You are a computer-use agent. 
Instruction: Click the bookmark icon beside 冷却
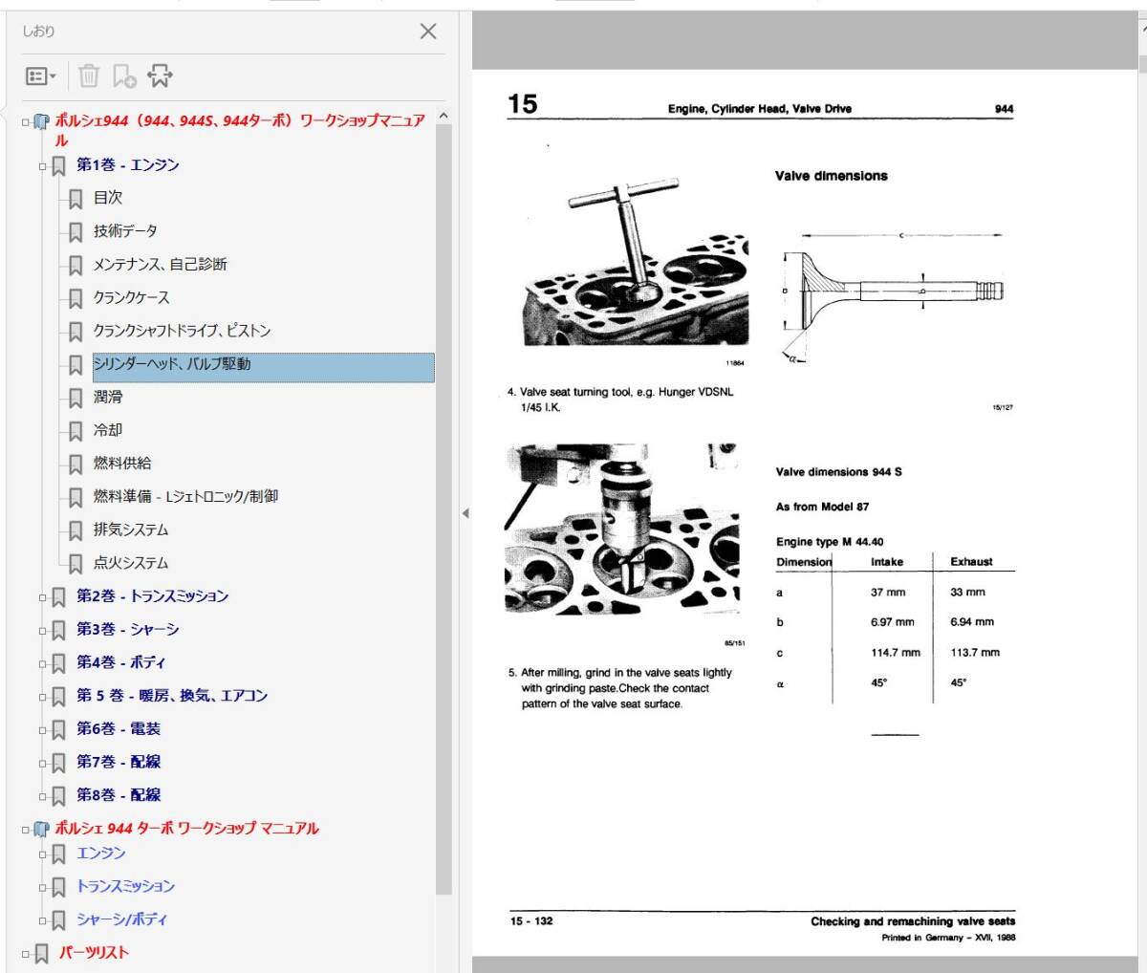click(76, 432)
